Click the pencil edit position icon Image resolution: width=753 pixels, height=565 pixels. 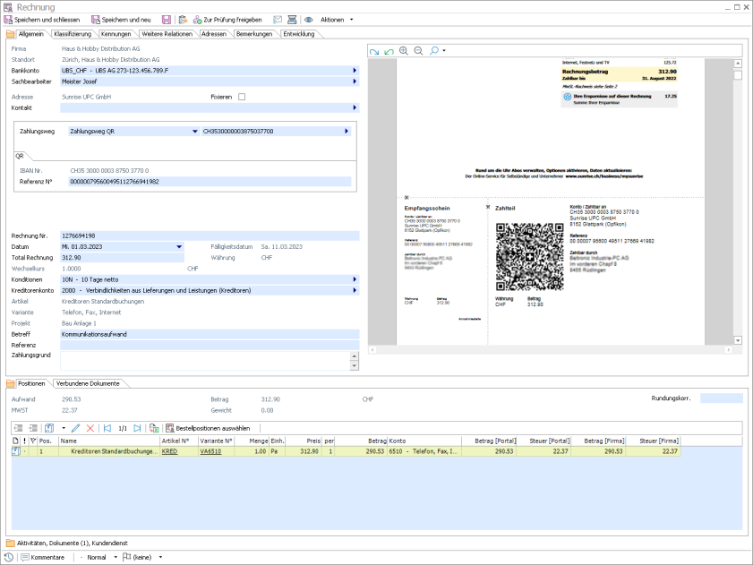pyautogui.click(x=76, y=428)
